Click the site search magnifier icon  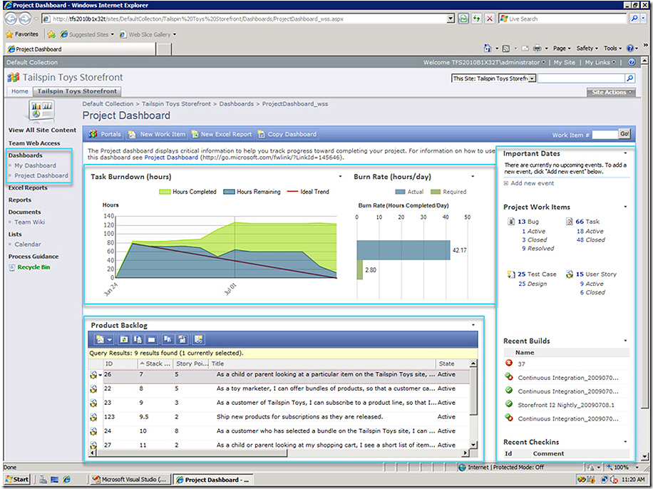(629, 78)
